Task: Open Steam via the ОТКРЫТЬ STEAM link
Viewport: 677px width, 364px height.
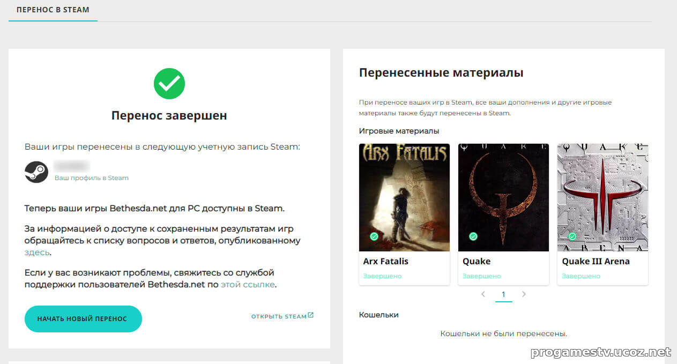Action: click(279, 316)
